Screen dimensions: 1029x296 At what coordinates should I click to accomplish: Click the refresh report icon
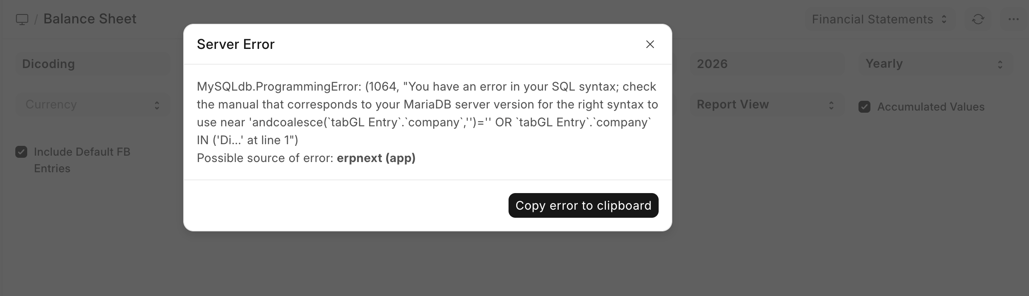(978, 19)
